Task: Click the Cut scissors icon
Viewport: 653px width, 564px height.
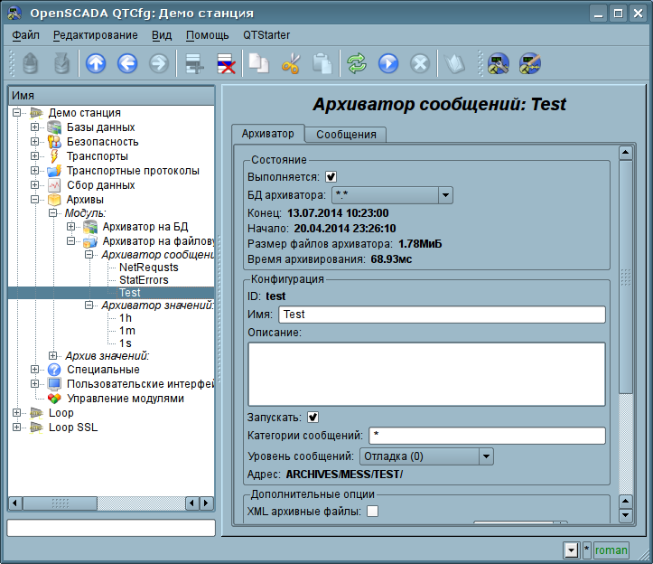Action: coord(291,64)
